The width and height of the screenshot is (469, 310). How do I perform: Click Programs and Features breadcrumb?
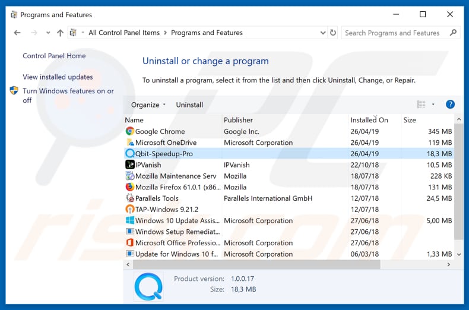coord(207,33)
